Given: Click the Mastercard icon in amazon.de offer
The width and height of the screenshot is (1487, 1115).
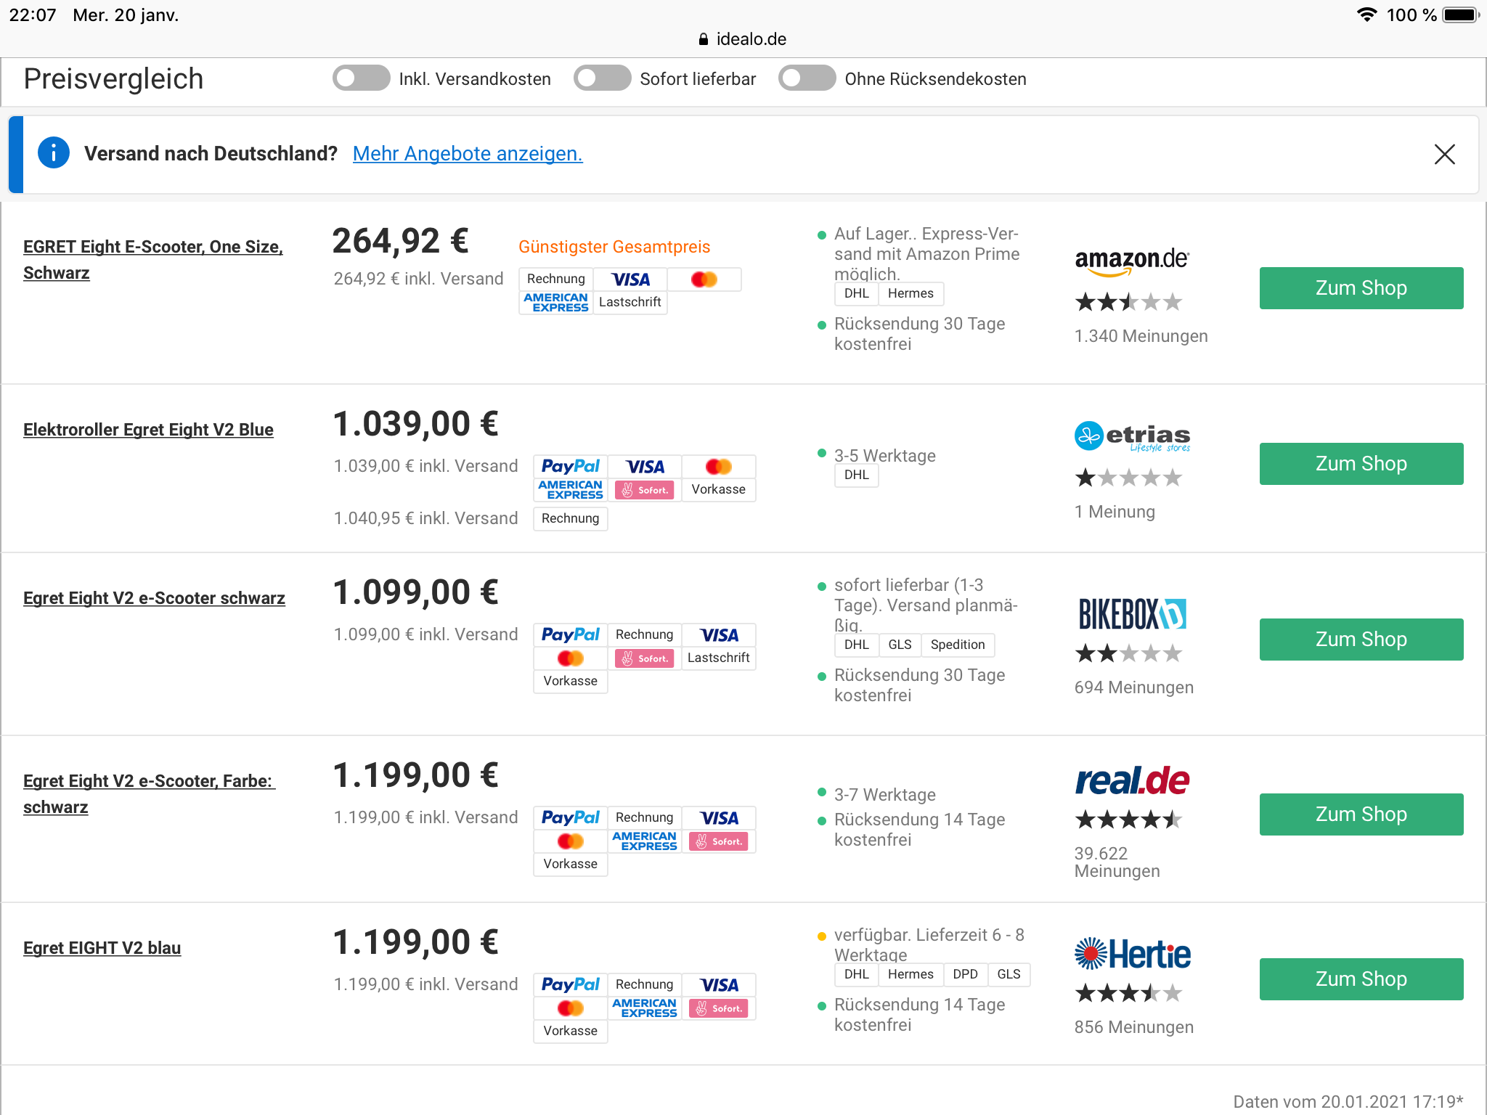Looking at the screenshot, I should [704, 279].
